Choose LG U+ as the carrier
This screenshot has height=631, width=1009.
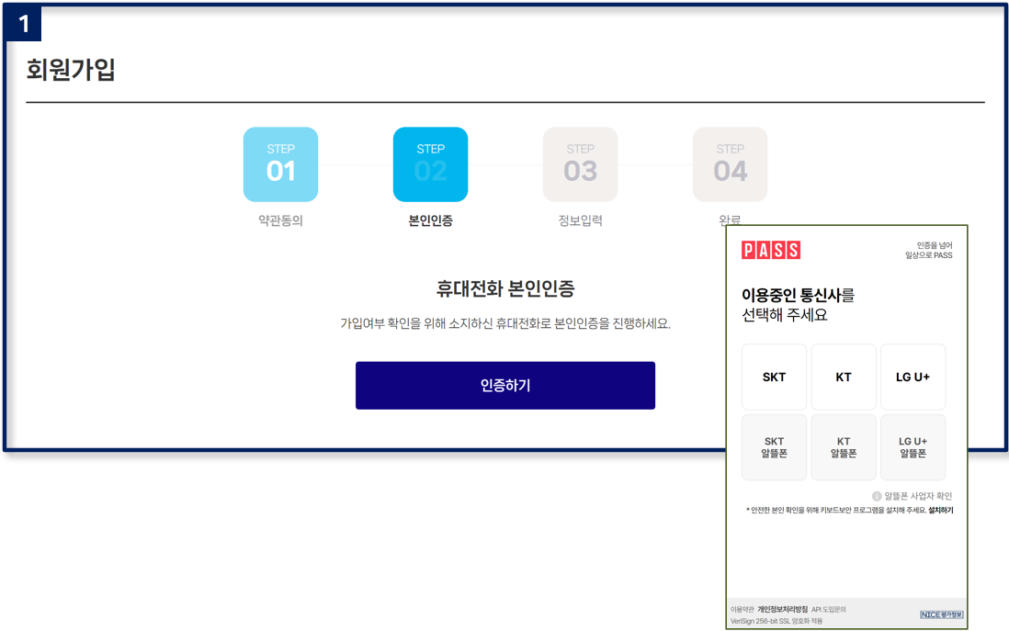pos(913,377)
